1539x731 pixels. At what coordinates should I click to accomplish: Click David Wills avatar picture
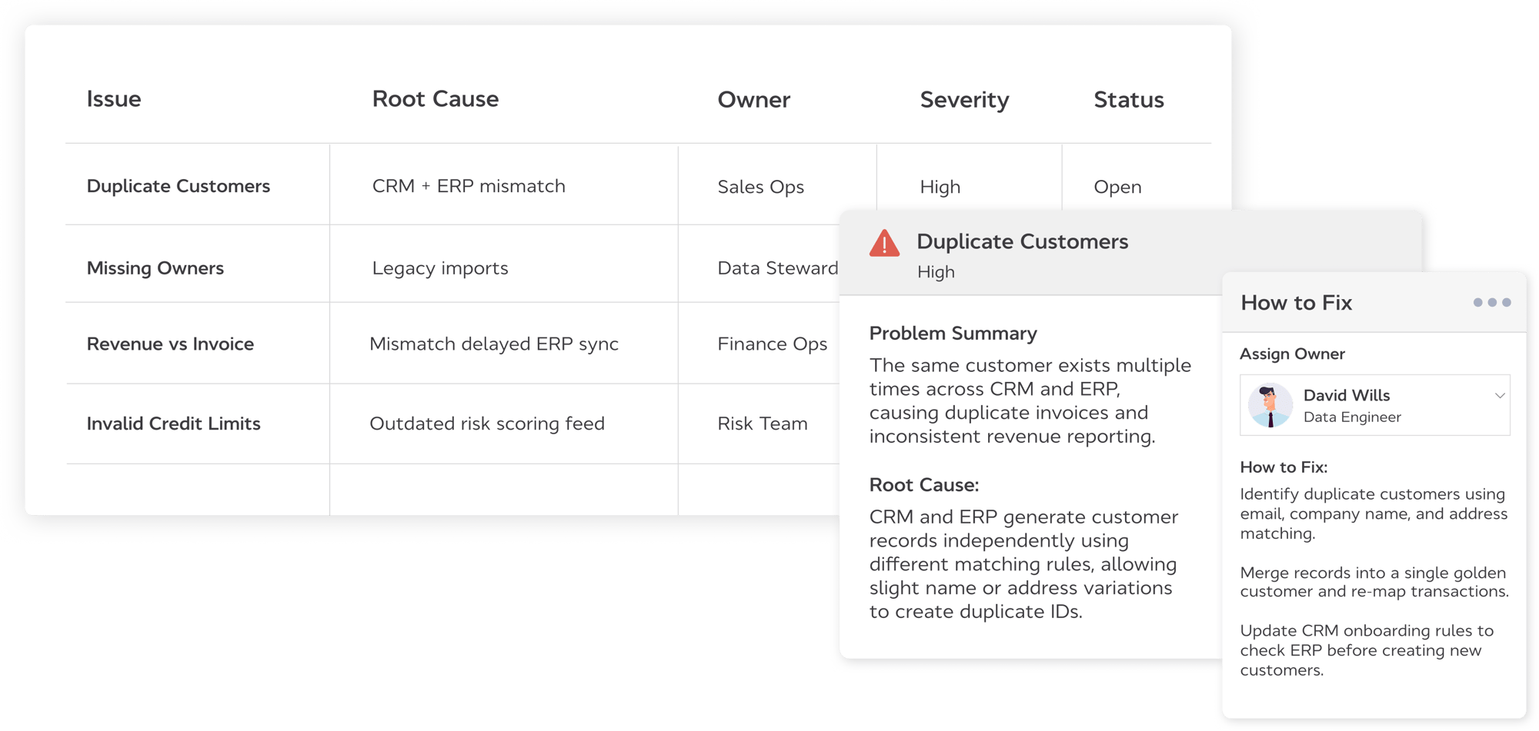(1270, 405)
